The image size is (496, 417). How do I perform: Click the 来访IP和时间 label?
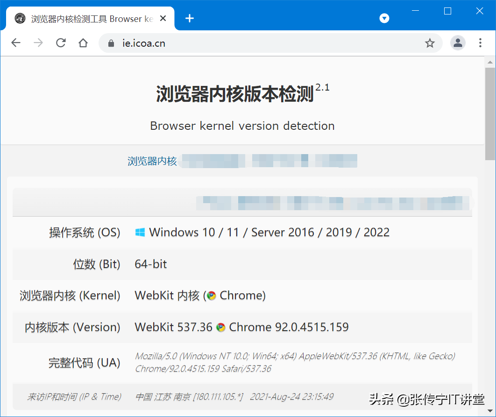(x=74, y=396)
